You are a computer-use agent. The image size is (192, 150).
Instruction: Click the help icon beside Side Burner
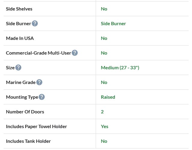tap(35, 23)
